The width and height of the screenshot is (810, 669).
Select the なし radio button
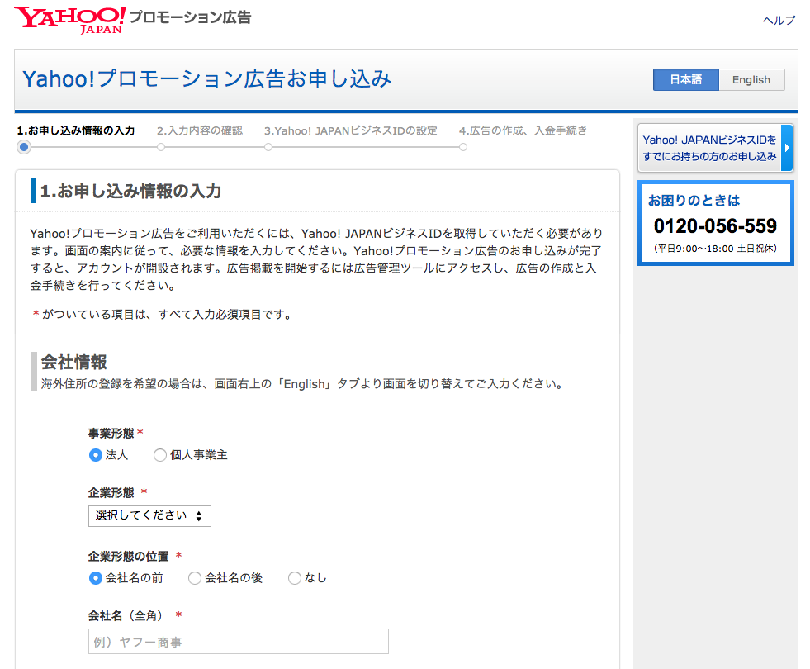(295, 578)
